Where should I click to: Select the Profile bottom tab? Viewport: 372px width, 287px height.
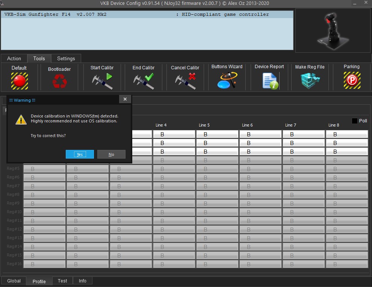point(39,281)
